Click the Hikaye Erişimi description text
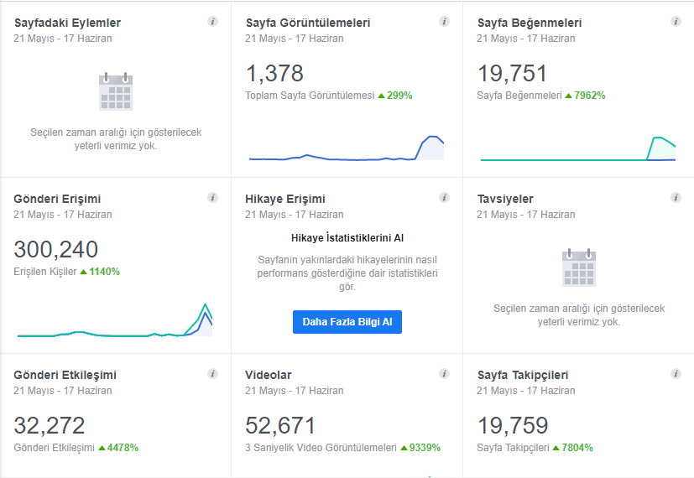Image resolution: width=694 pixels, height=478 pixels. point(347,273)
